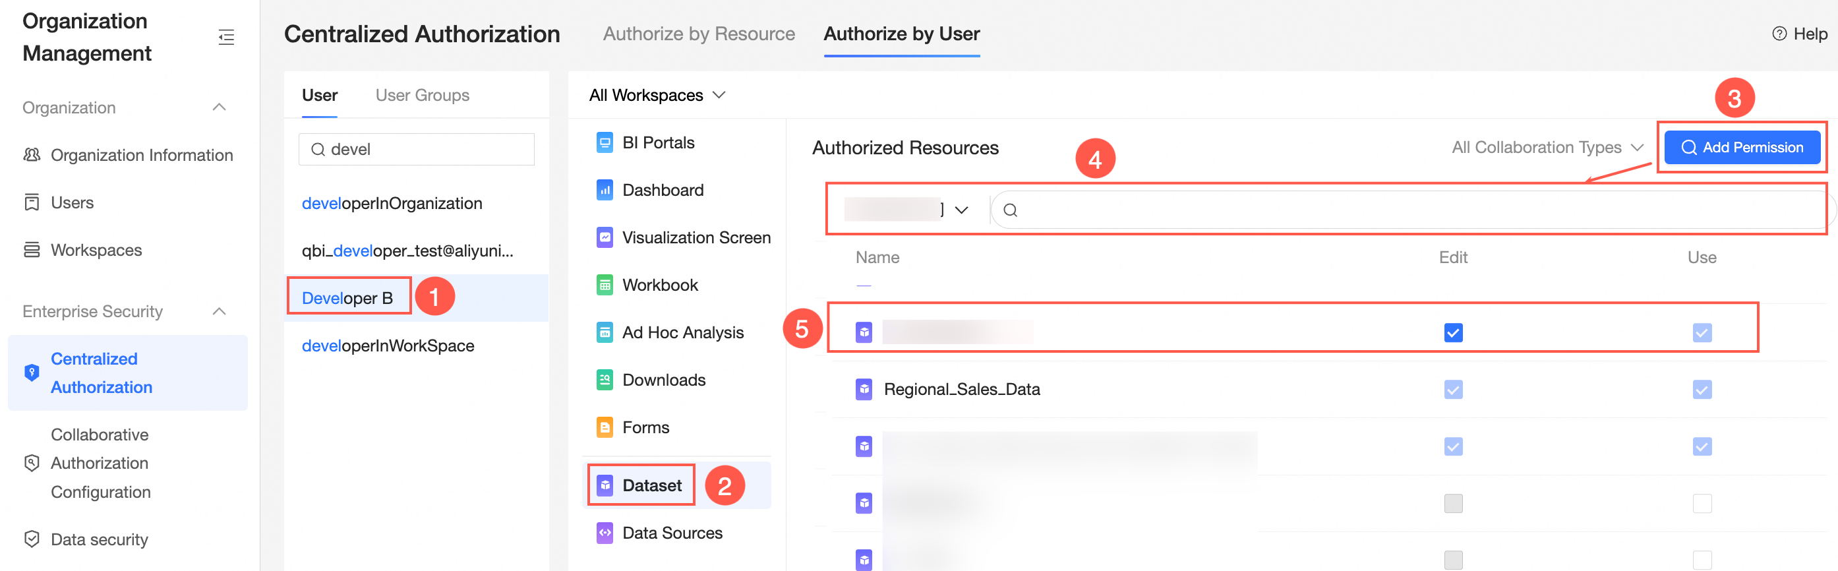The width and height of the screenshot is (1838, 571).
Task: Toggle Use checkbox for Regional_Sales_Data
Action: pos(1702,389)
